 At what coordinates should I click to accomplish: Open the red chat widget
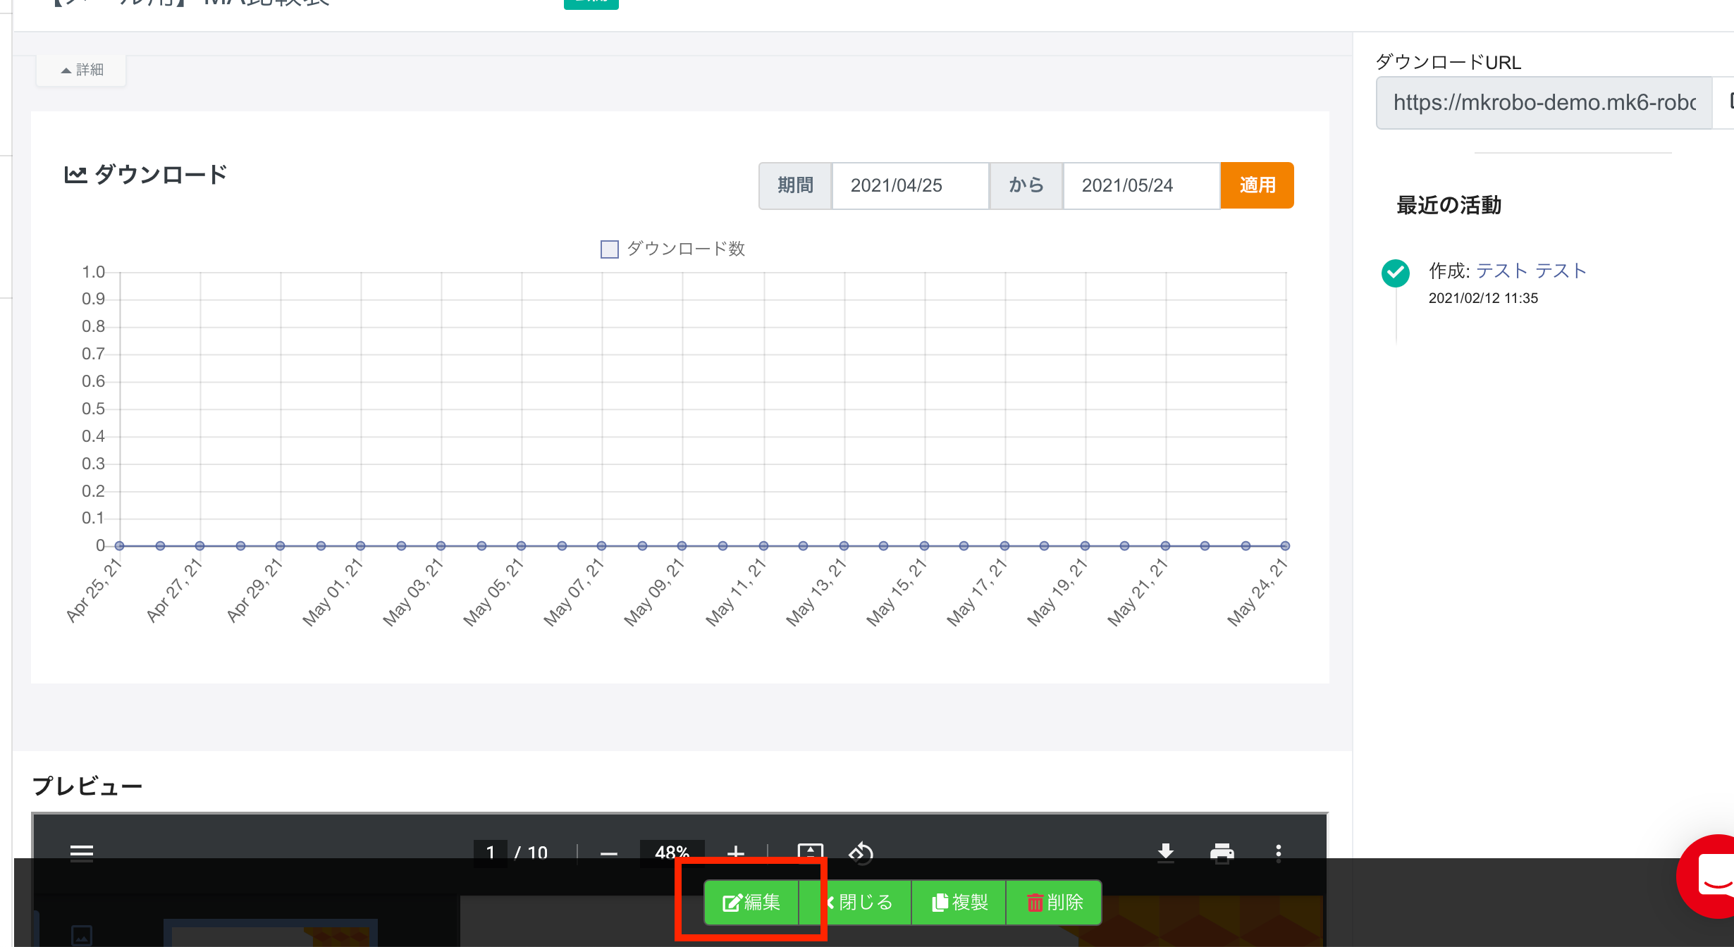[x=1713, y=877]
